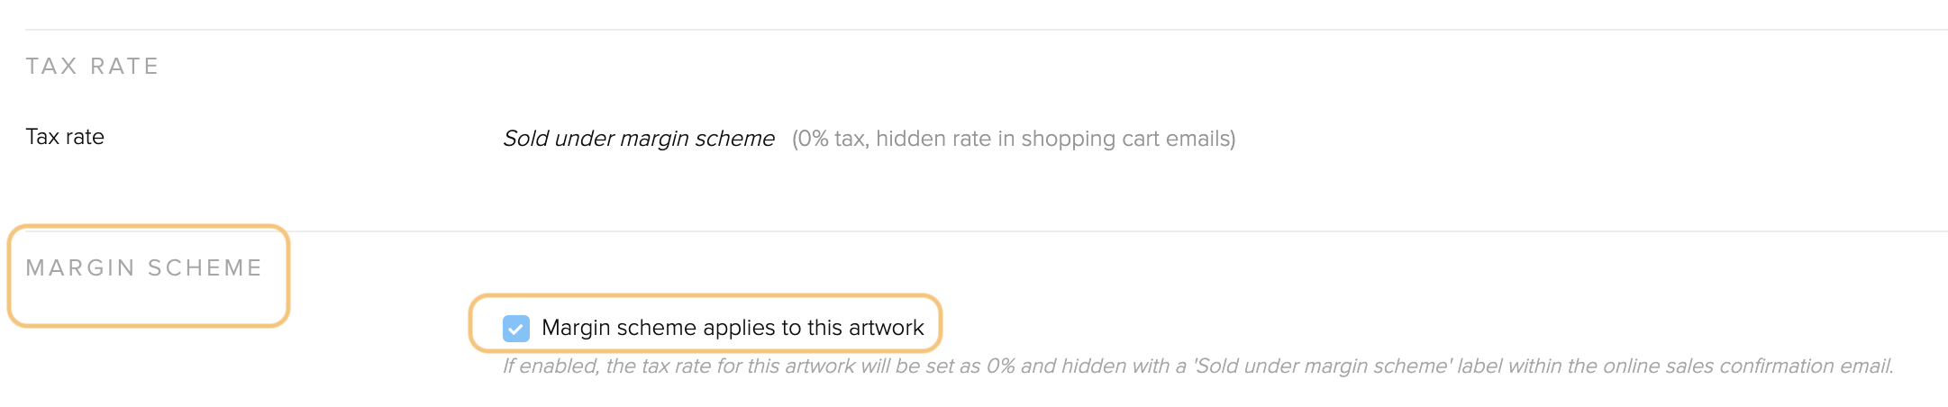Screen dimensions: 1948x407
Task: Click the word "RATE" in the TAX RATE heading
Action: tap(124, 66)
